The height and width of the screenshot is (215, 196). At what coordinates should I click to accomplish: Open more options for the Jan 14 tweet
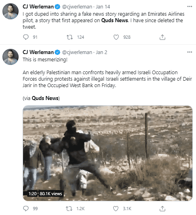point(190,6)
